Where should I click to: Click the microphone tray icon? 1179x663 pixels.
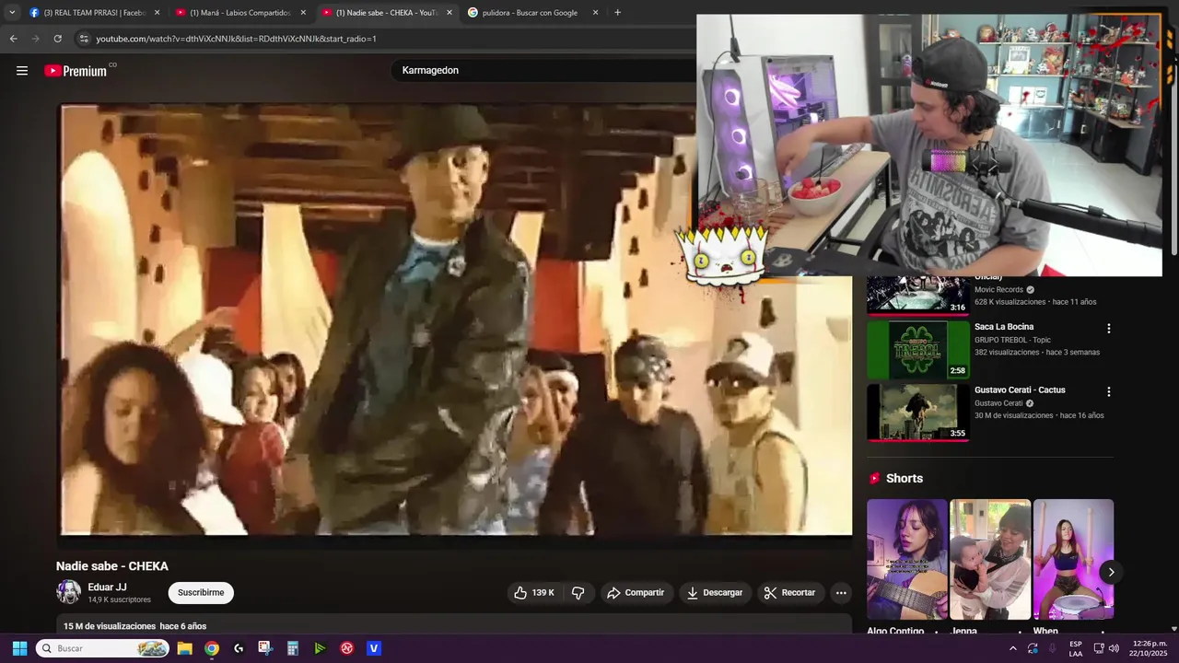1052,648
